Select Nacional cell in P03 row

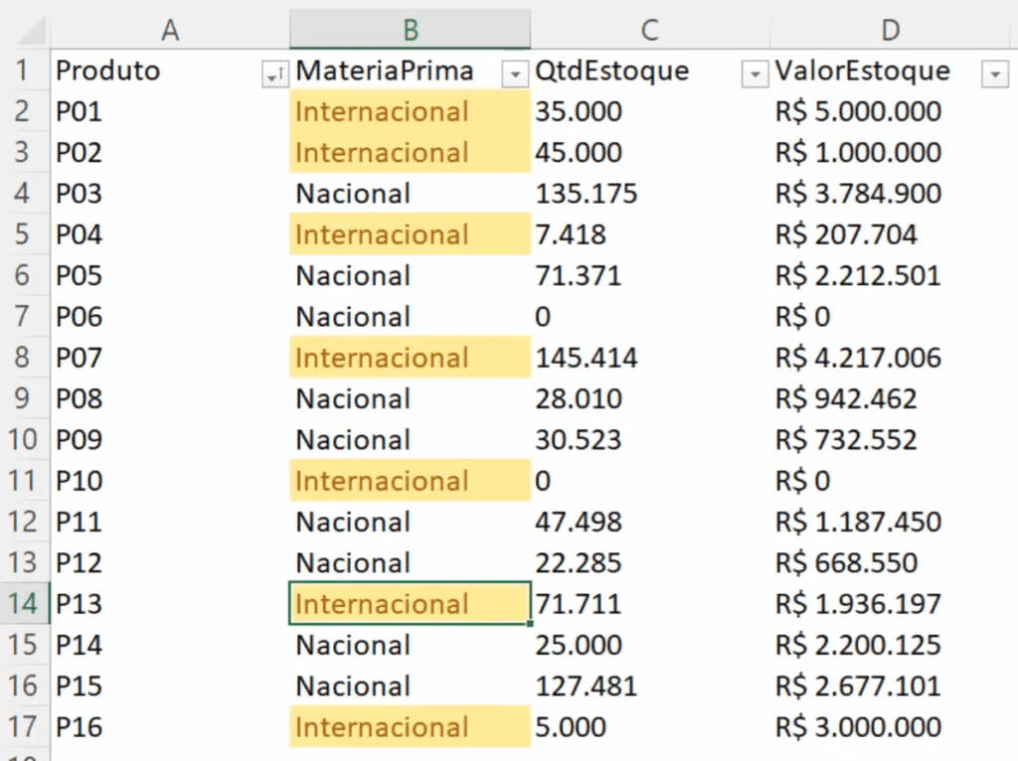(411, 194)
